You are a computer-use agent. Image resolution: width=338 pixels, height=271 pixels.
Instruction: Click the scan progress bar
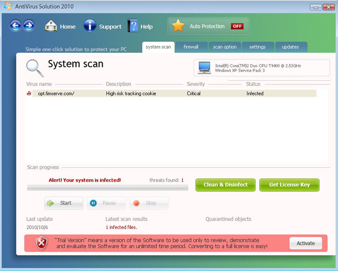click(x=108, y=188)
